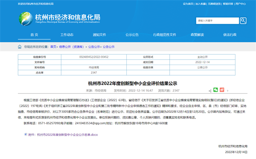Click 设为首页 link at top
Screen dimensions: 256x159
[188, 4]
